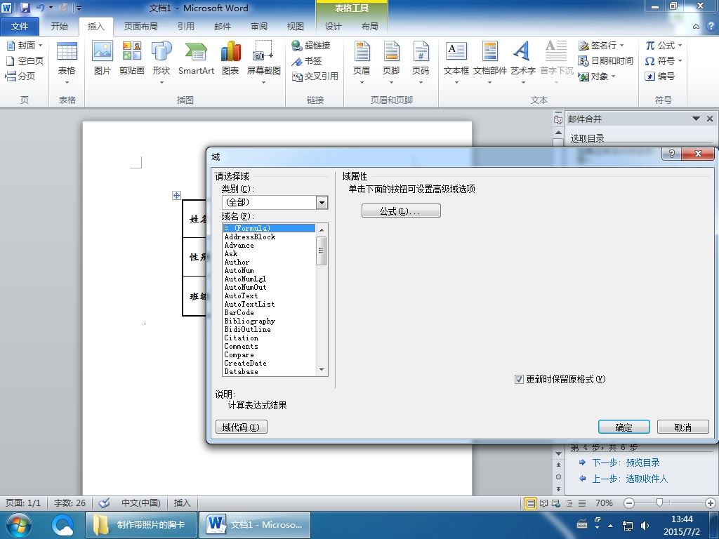719x539 pixels.
Task: Insert a 超链接 hyperlink
Action: point(311,46)
